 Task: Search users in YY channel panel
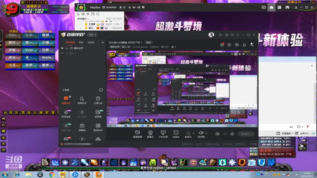click(98, 14)
